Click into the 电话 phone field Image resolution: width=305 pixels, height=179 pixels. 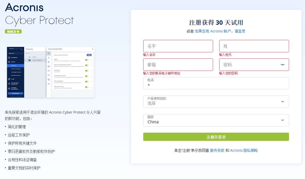click(216, 83)
